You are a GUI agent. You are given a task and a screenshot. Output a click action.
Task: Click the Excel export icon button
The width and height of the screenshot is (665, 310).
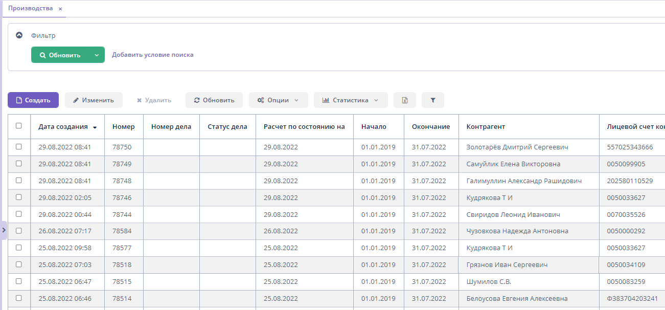(x=404, y=100)
